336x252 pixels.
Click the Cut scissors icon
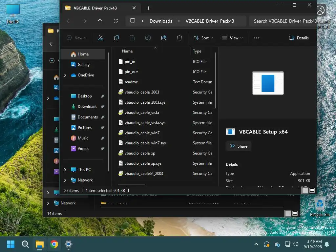click(x=100, y=38)
